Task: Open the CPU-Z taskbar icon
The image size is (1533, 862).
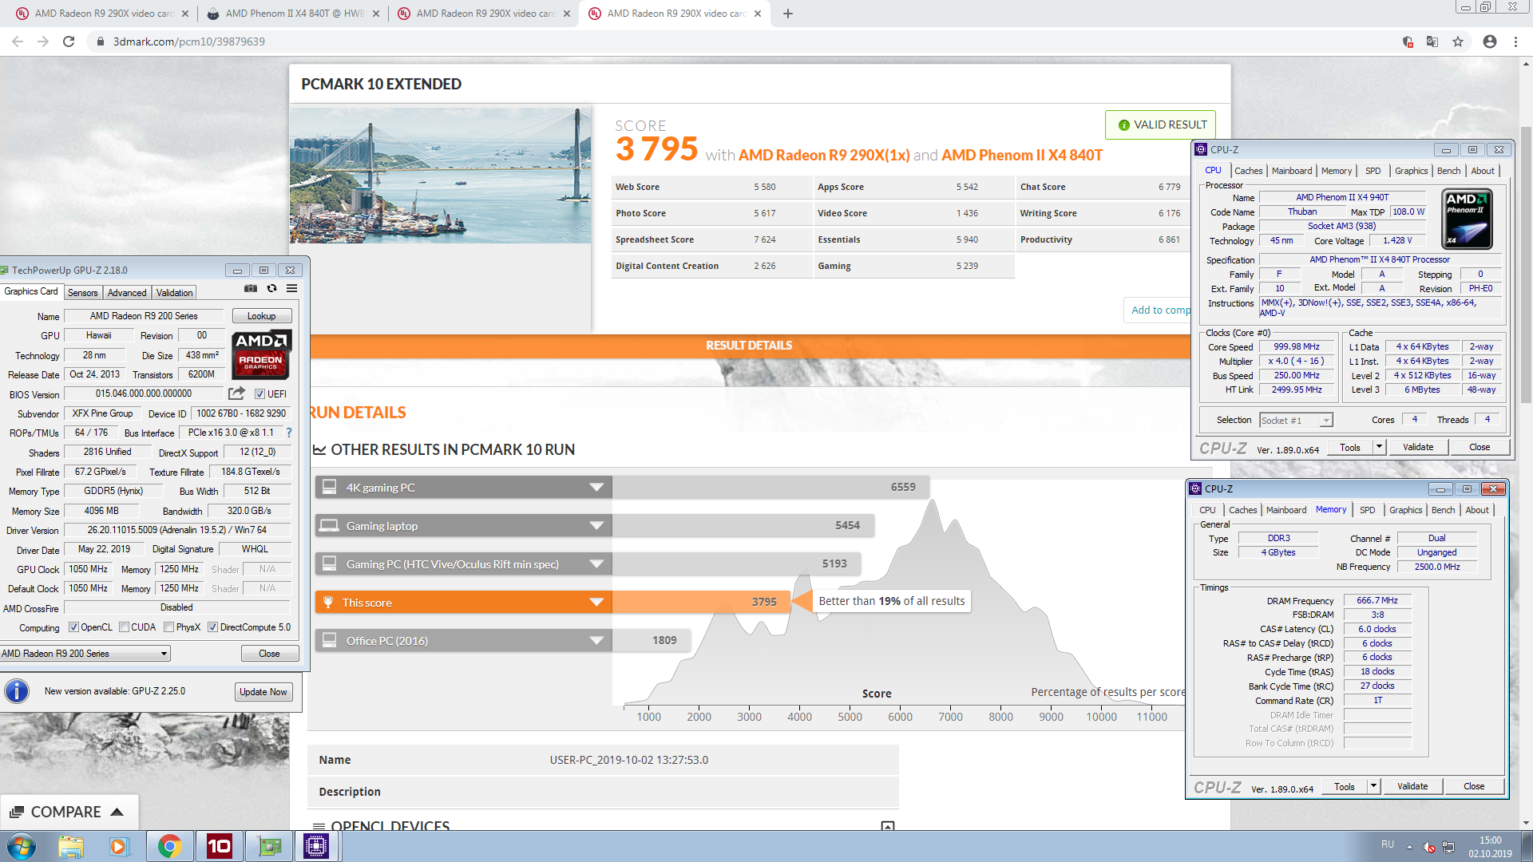Action: pyautogui.click(x=316, y=846)
